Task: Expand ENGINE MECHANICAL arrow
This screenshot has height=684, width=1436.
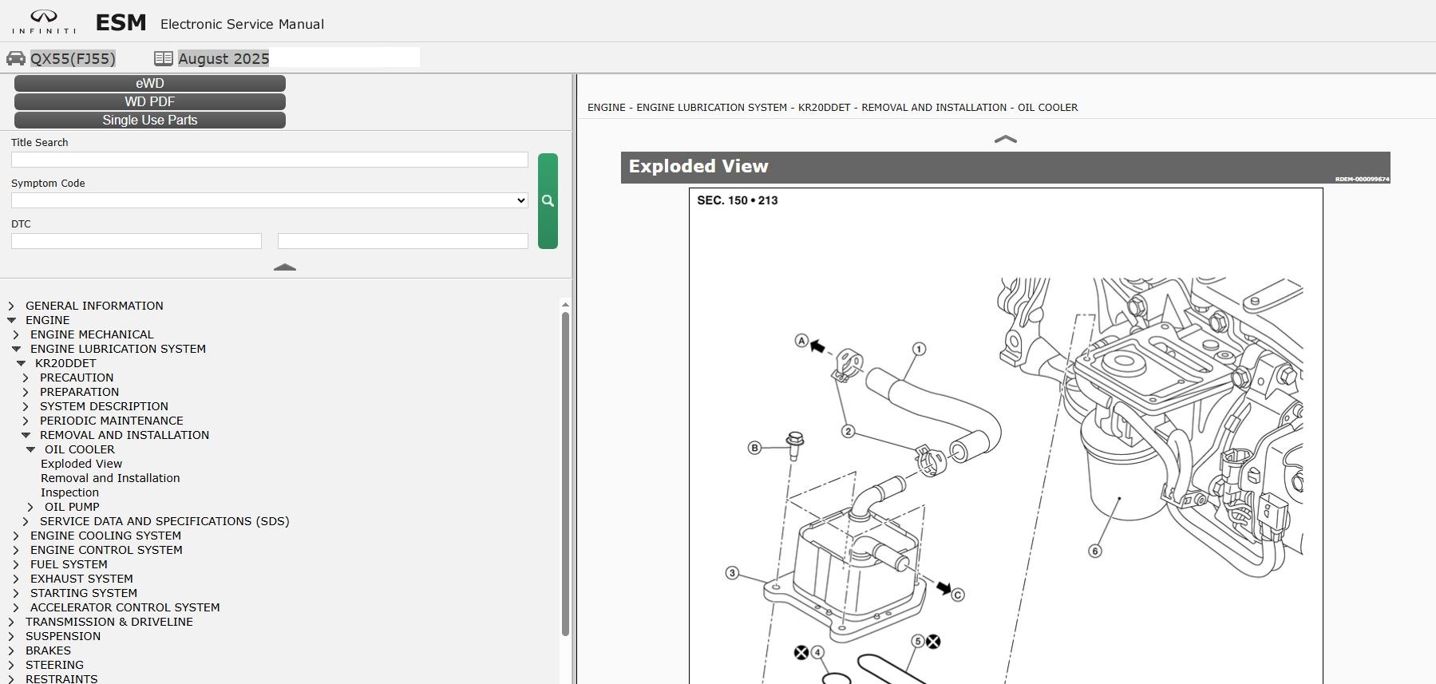Action: tap(16, 334)
